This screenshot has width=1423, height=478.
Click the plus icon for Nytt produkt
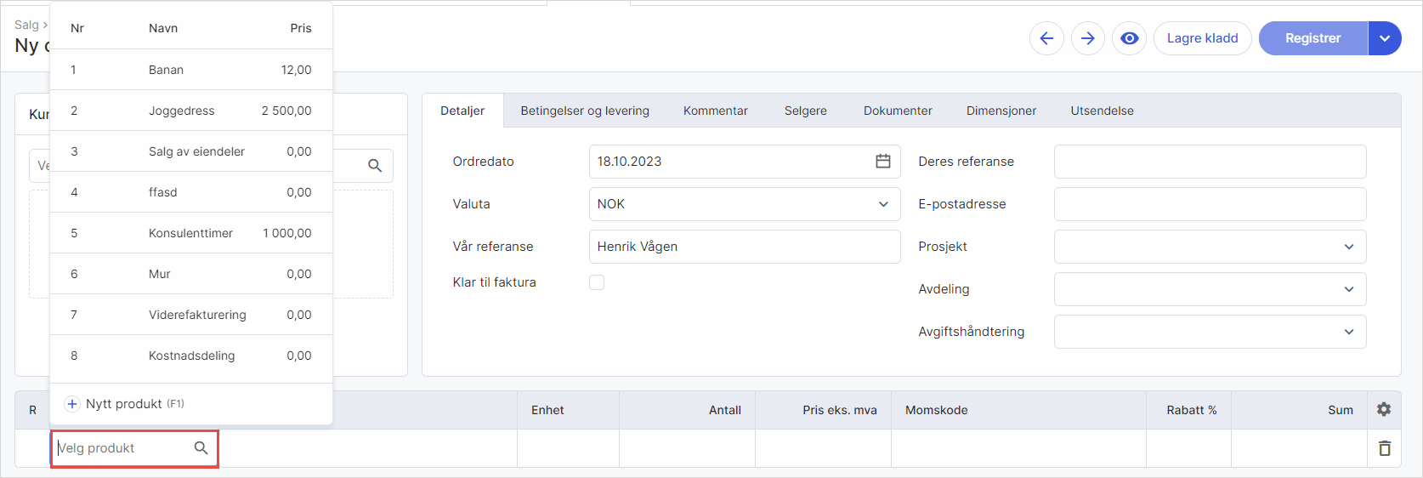pyautogui.click(x=72, y=404)
